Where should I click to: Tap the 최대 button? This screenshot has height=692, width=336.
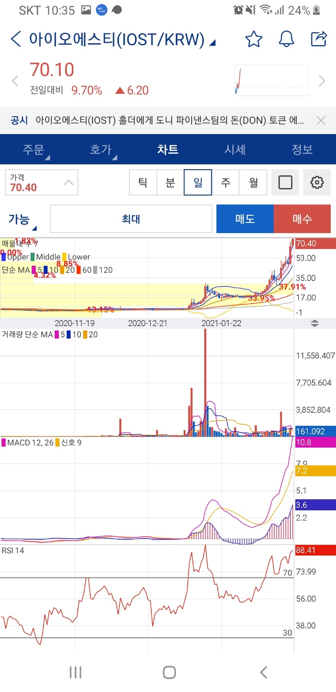[131, 219]
